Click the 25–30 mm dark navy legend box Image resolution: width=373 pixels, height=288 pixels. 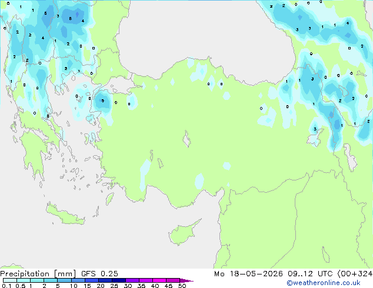[118, 280]
